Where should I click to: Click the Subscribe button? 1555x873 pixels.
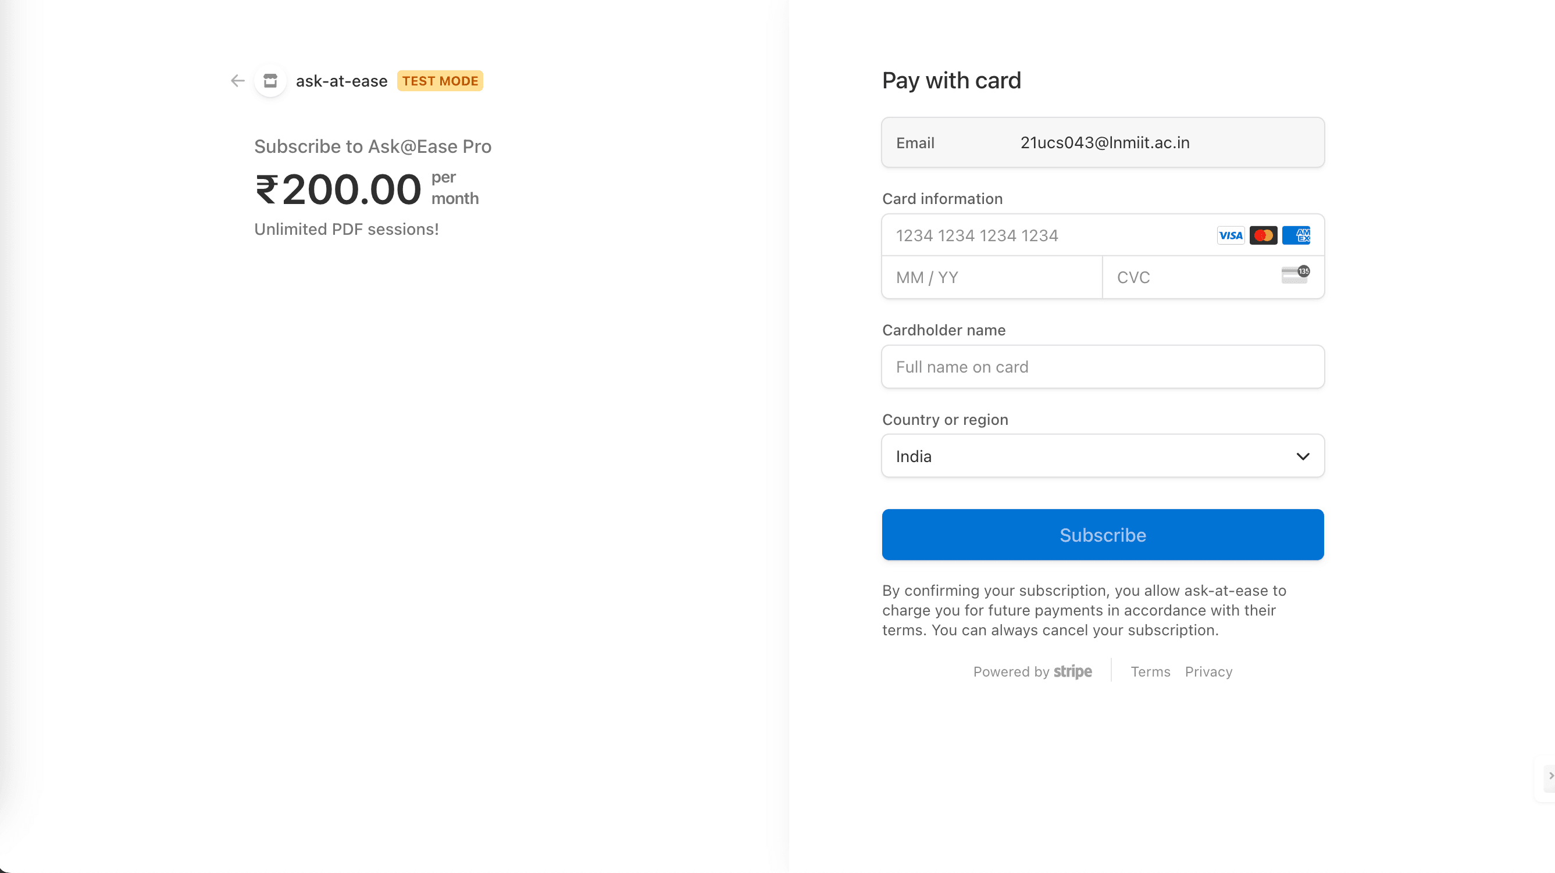click(x=1103, y=535)
